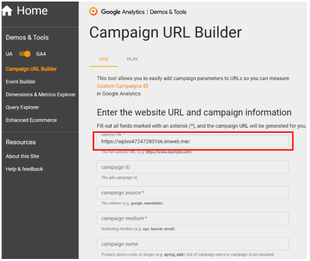
Task: Open Event Builder in sidebar
Action: 20,81
